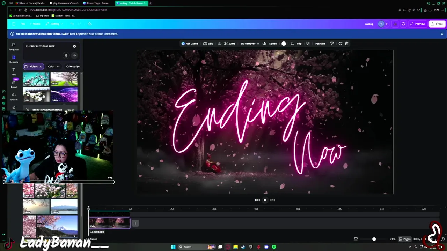Open the Imported bookmarks folder
The image size is (447, 251).
pos(42,16)
